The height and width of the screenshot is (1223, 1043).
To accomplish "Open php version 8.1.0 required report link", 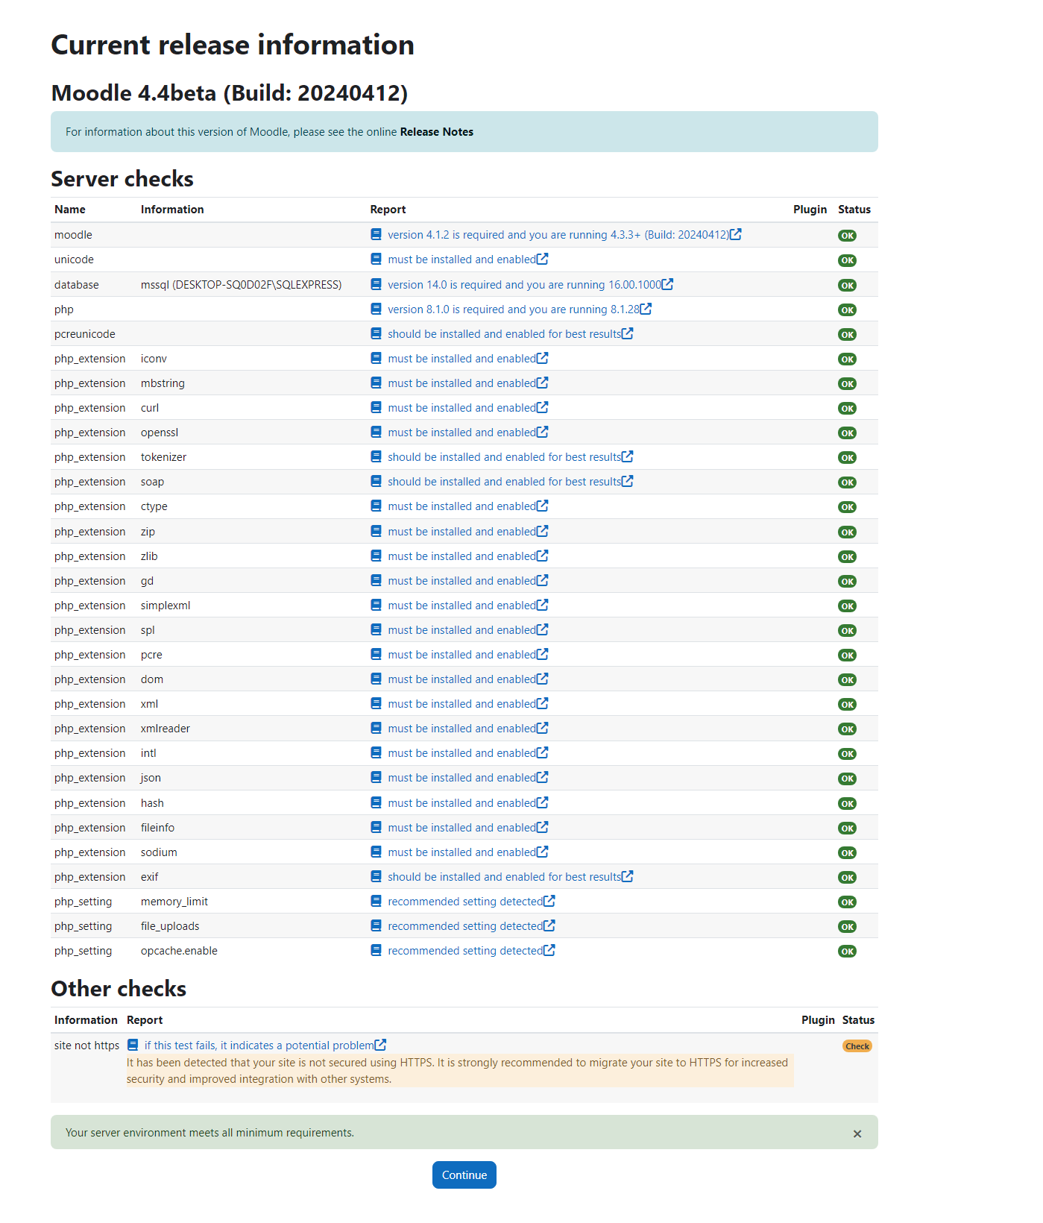I will pos(514,309).
